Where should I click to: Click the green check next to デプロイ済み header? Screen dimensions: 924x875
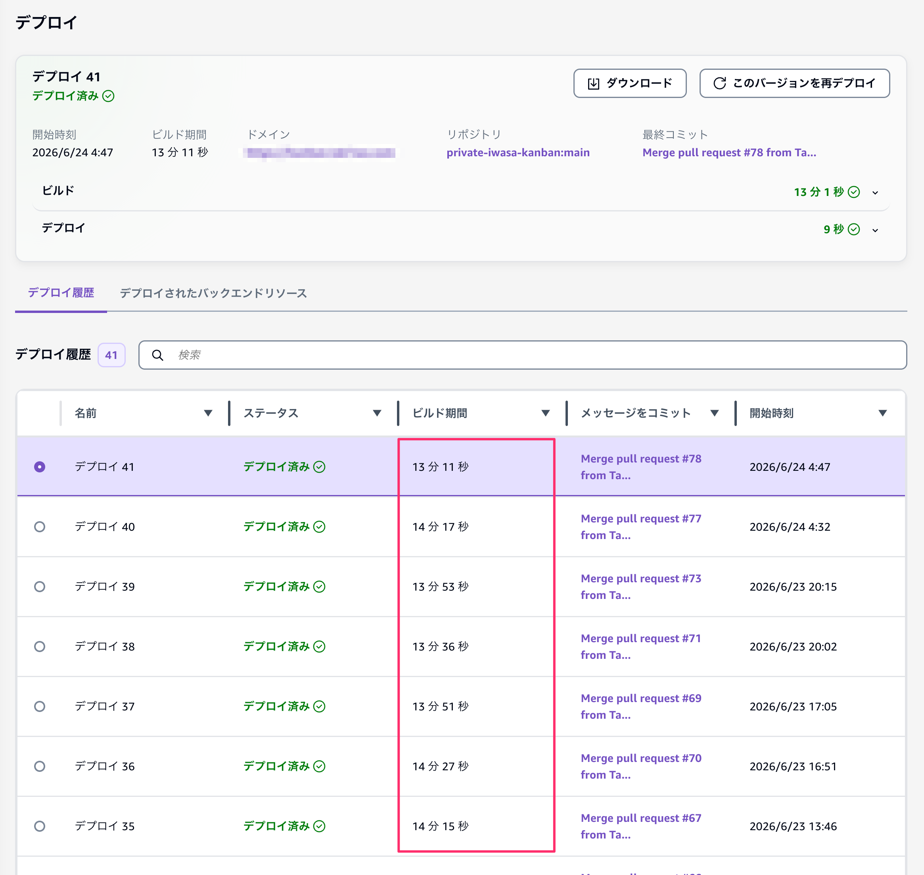[x=108, y=96]
